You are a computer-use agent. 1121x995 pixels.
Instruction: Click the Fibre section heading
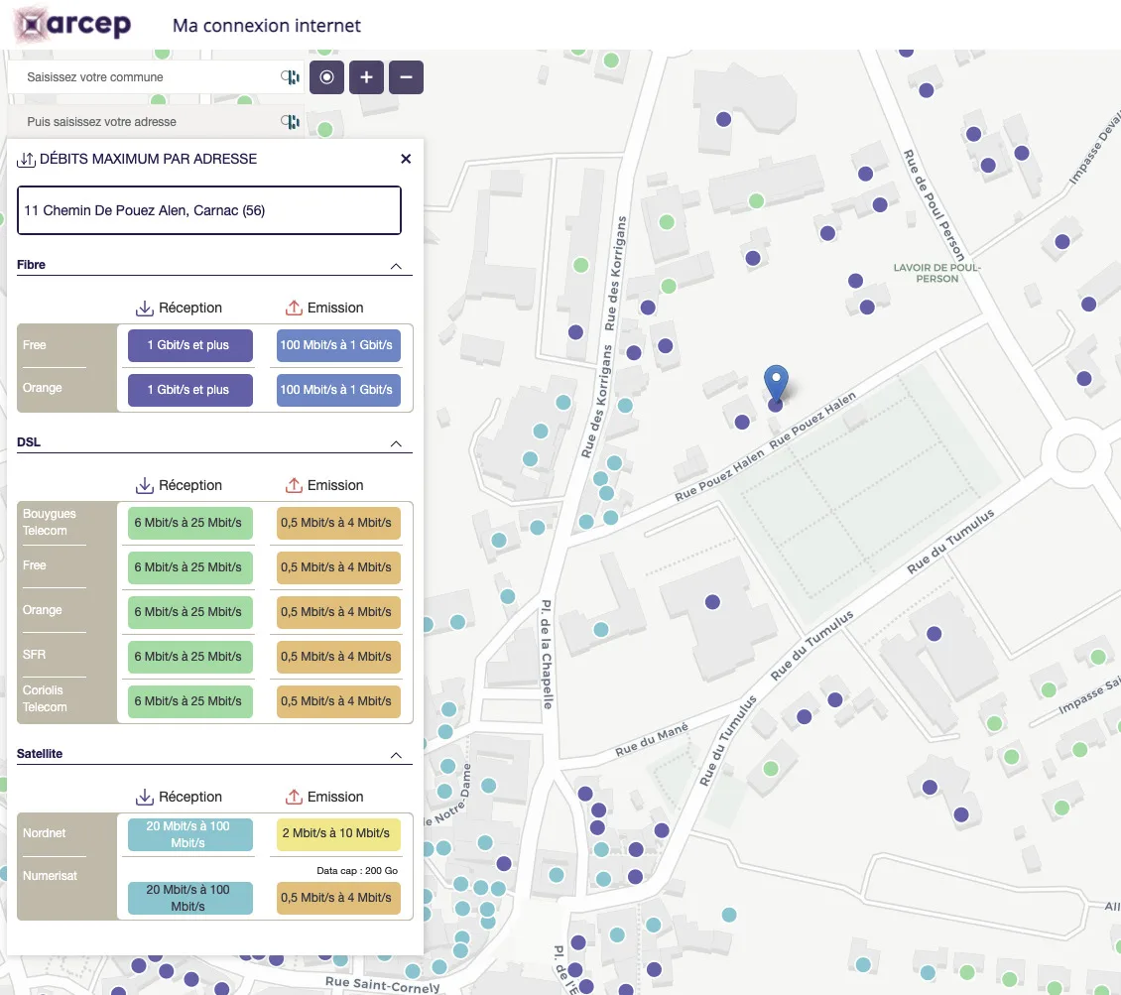point(31,265)
